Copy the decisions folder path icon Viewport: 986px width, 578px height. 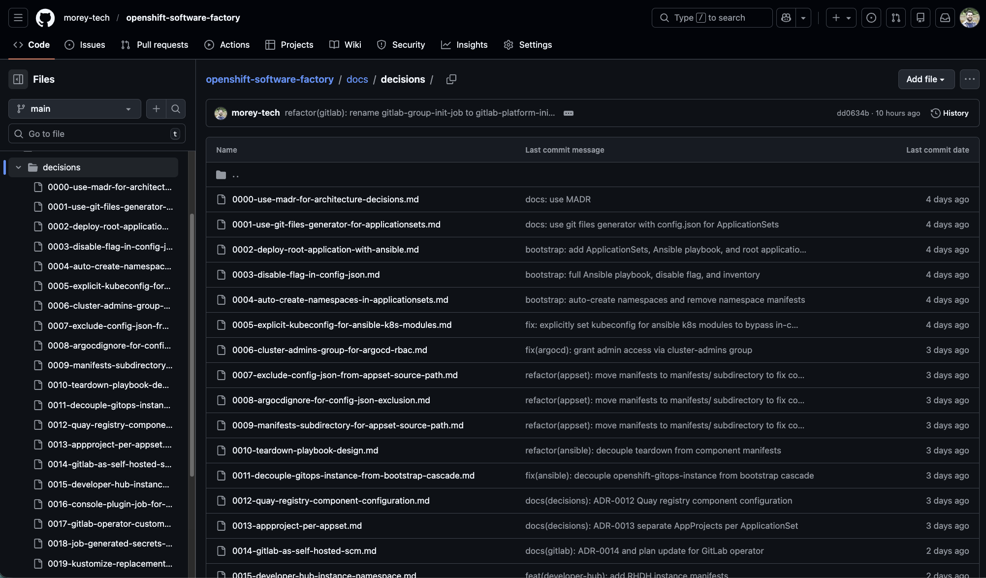point(451,79)
